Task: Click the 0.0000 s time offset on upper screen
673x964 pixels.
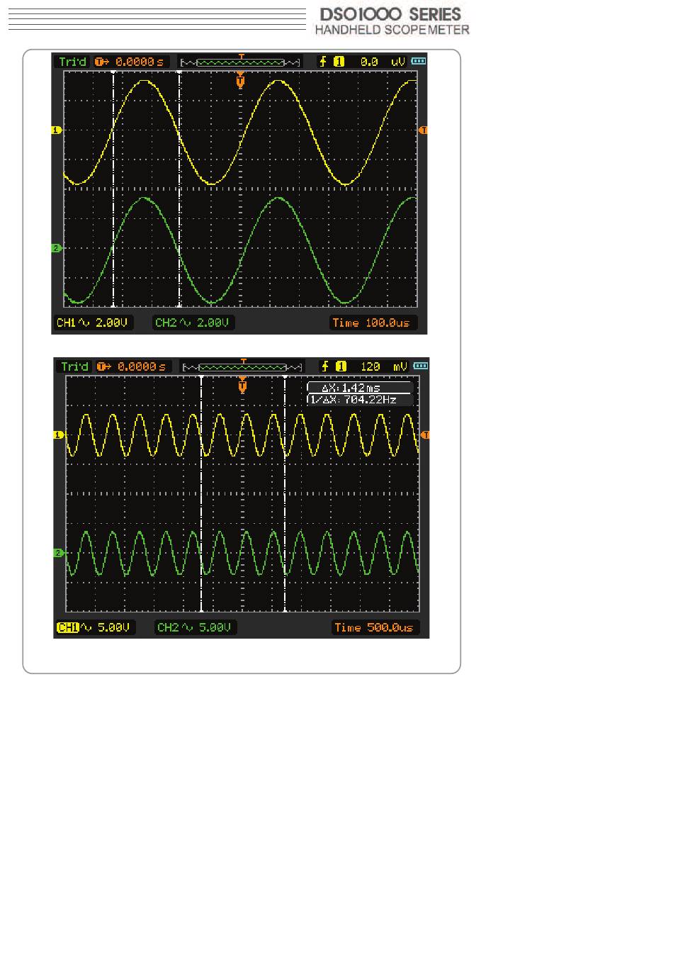Action: click(x=140, y=62)
